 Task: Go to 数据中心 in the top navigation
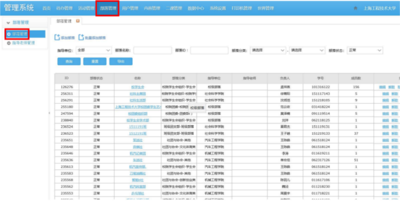tap(196, 8)
